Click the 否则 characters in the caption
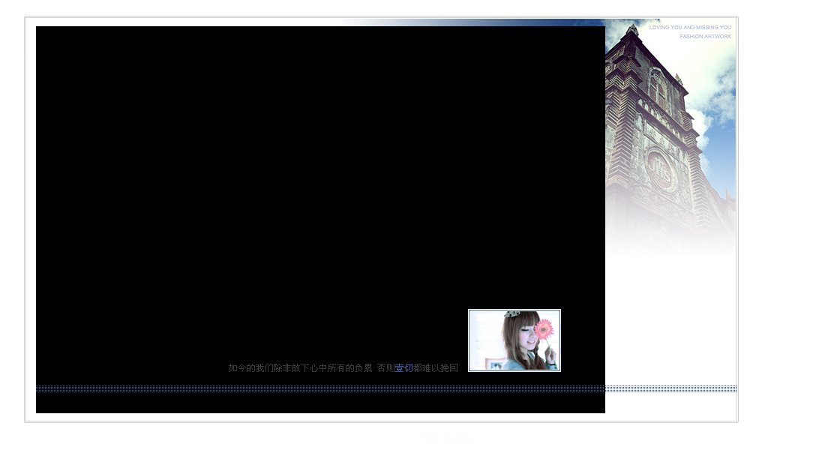Image resolution: width=825 pixels, height=450 pixels. tap(385, 368)
